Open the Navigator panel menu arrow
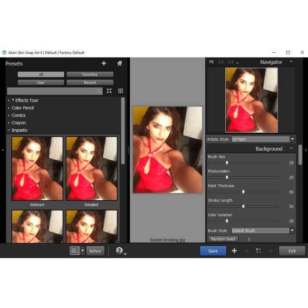 pyautogui.click(x=291, y=62)
